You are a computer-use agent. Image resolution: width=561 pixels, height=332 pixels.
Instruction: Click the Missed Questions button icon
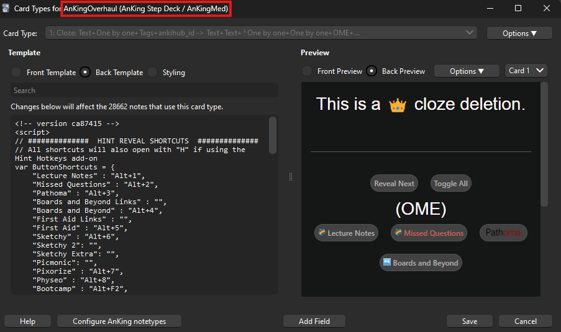click(x=398, y=232)
